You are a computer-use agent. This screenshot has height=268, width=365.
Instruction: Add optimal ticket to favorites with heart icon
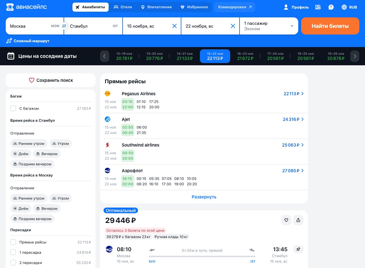tap(286, 220)
